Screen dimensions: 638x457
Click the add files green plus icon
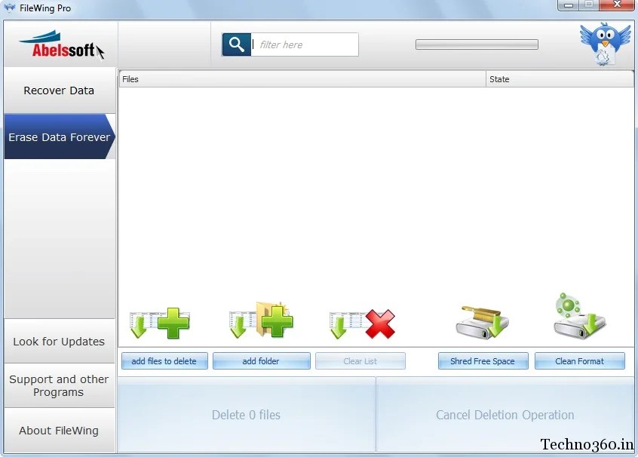point(160,323)
